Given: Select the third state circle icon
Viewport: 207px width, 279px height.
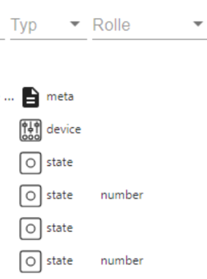Looking at the screenshot, I should (30, 229).
